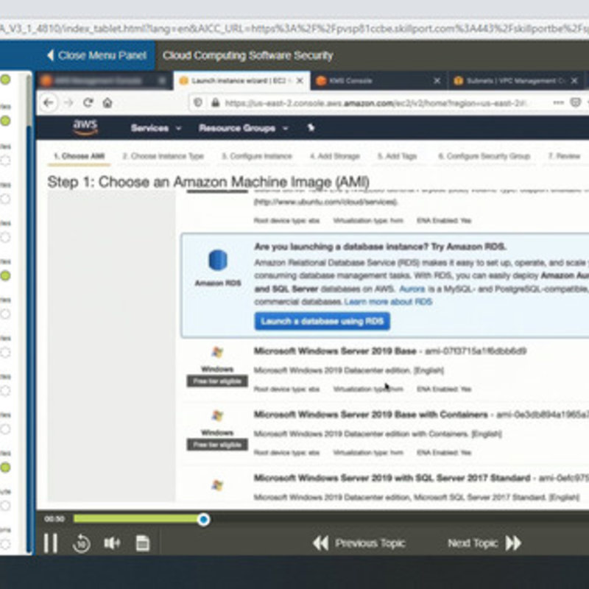Image resolution: width=589 pixels, height=589 pixels.
Task: Click the browser forward arrow
Action: (x=68, y=102)
